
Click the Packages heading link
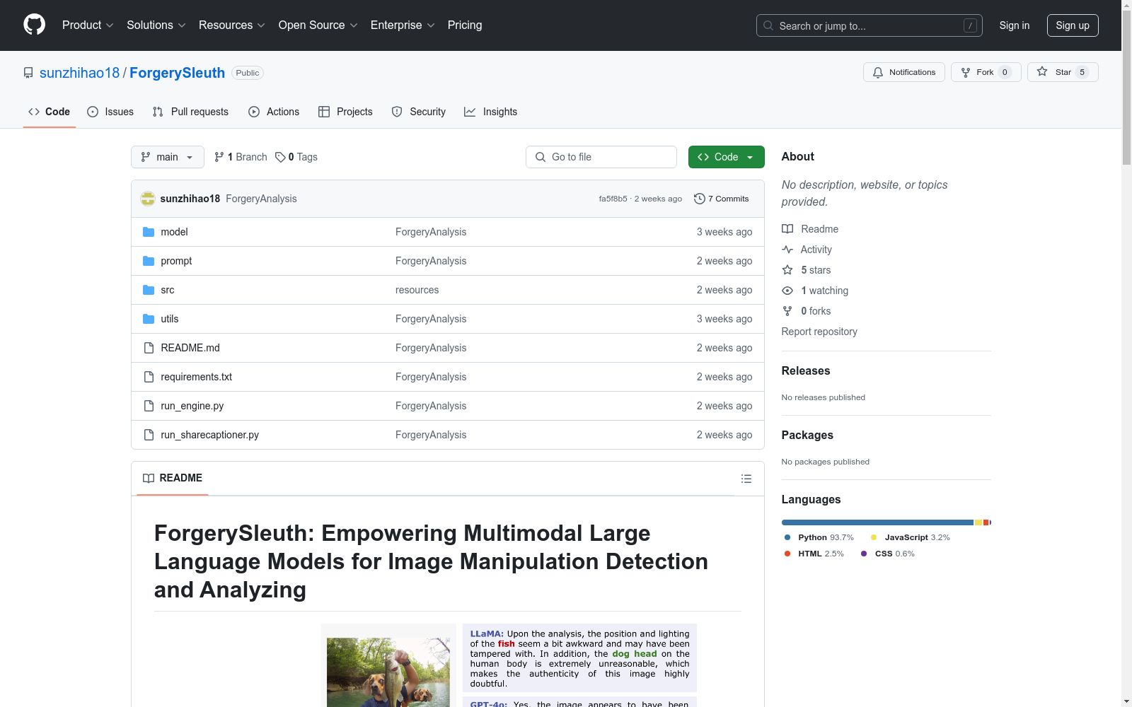[x=807, y=435]
